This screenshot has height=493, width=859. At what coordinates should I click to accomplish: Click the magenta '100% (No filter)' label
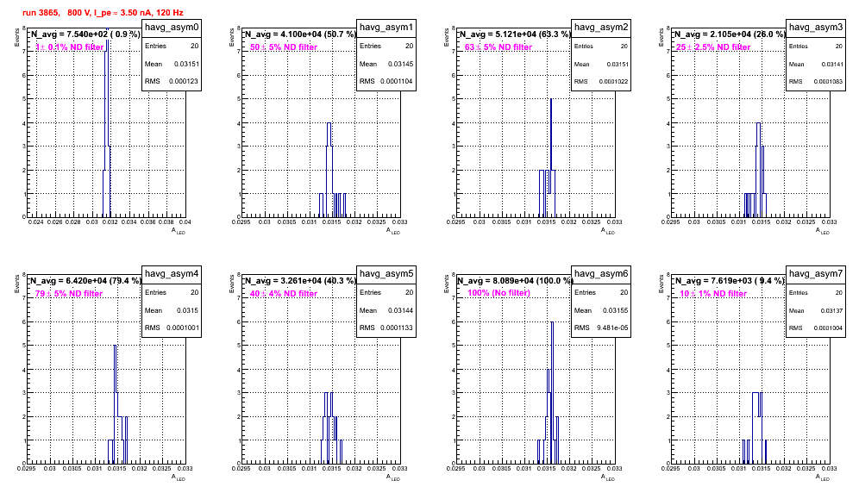(x=498, y=292)
